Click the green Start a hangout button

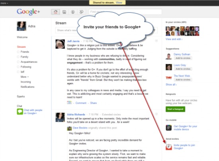click(176, 109)
